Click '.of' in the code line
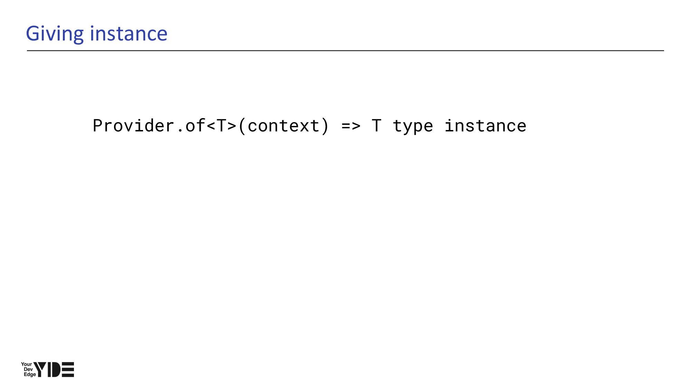691x389 pixels. pyautogui.click(x=190, y=126)
